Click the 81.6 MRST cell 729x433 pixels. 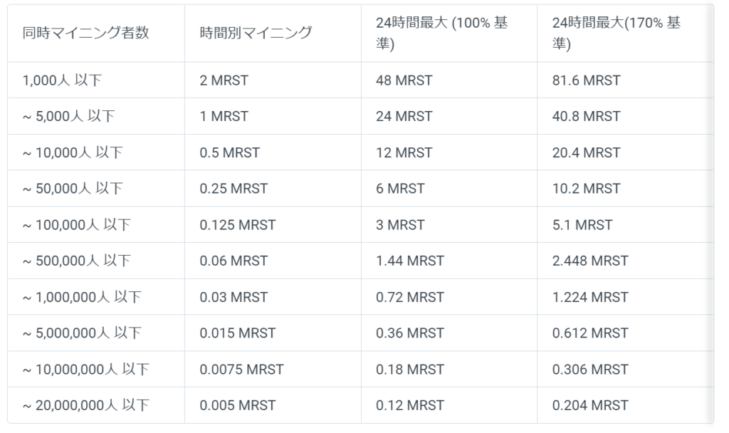(586, 80)
